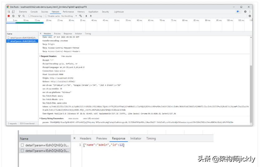The image size is (260, 167).
Task: Select Initiator tab in upper details pane
Action: pos(78,33)
